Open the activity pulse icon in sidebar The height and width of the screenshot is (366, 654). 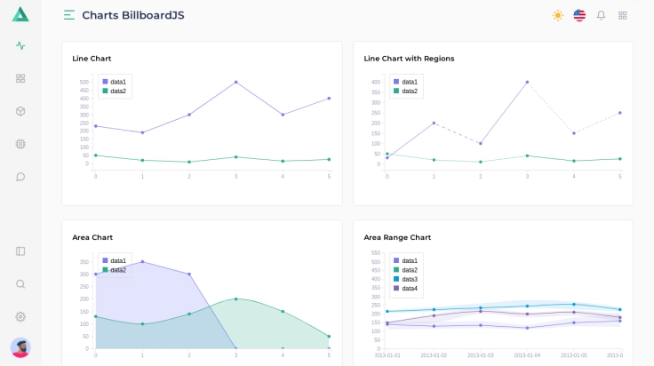click(20, 46)
